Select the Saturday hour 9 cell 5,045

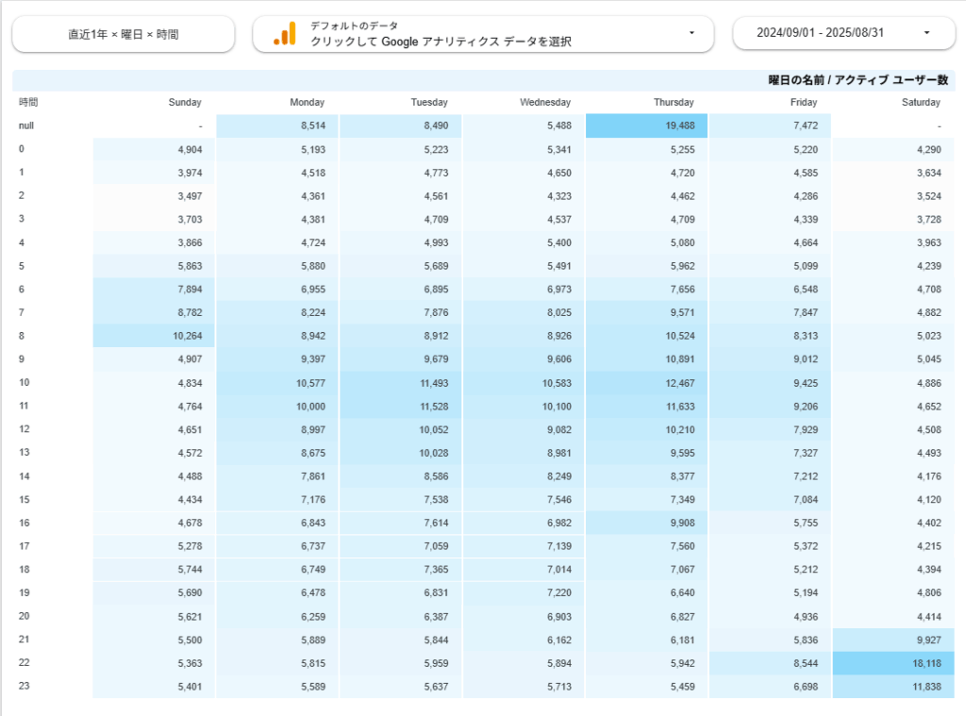tap(893, 359)
